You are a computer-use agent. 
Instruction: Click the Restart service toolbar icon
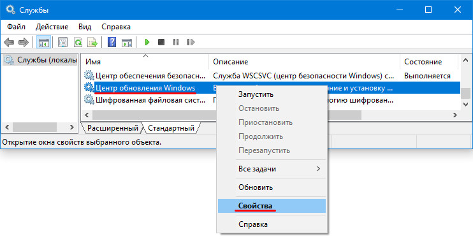coord(191,42)
